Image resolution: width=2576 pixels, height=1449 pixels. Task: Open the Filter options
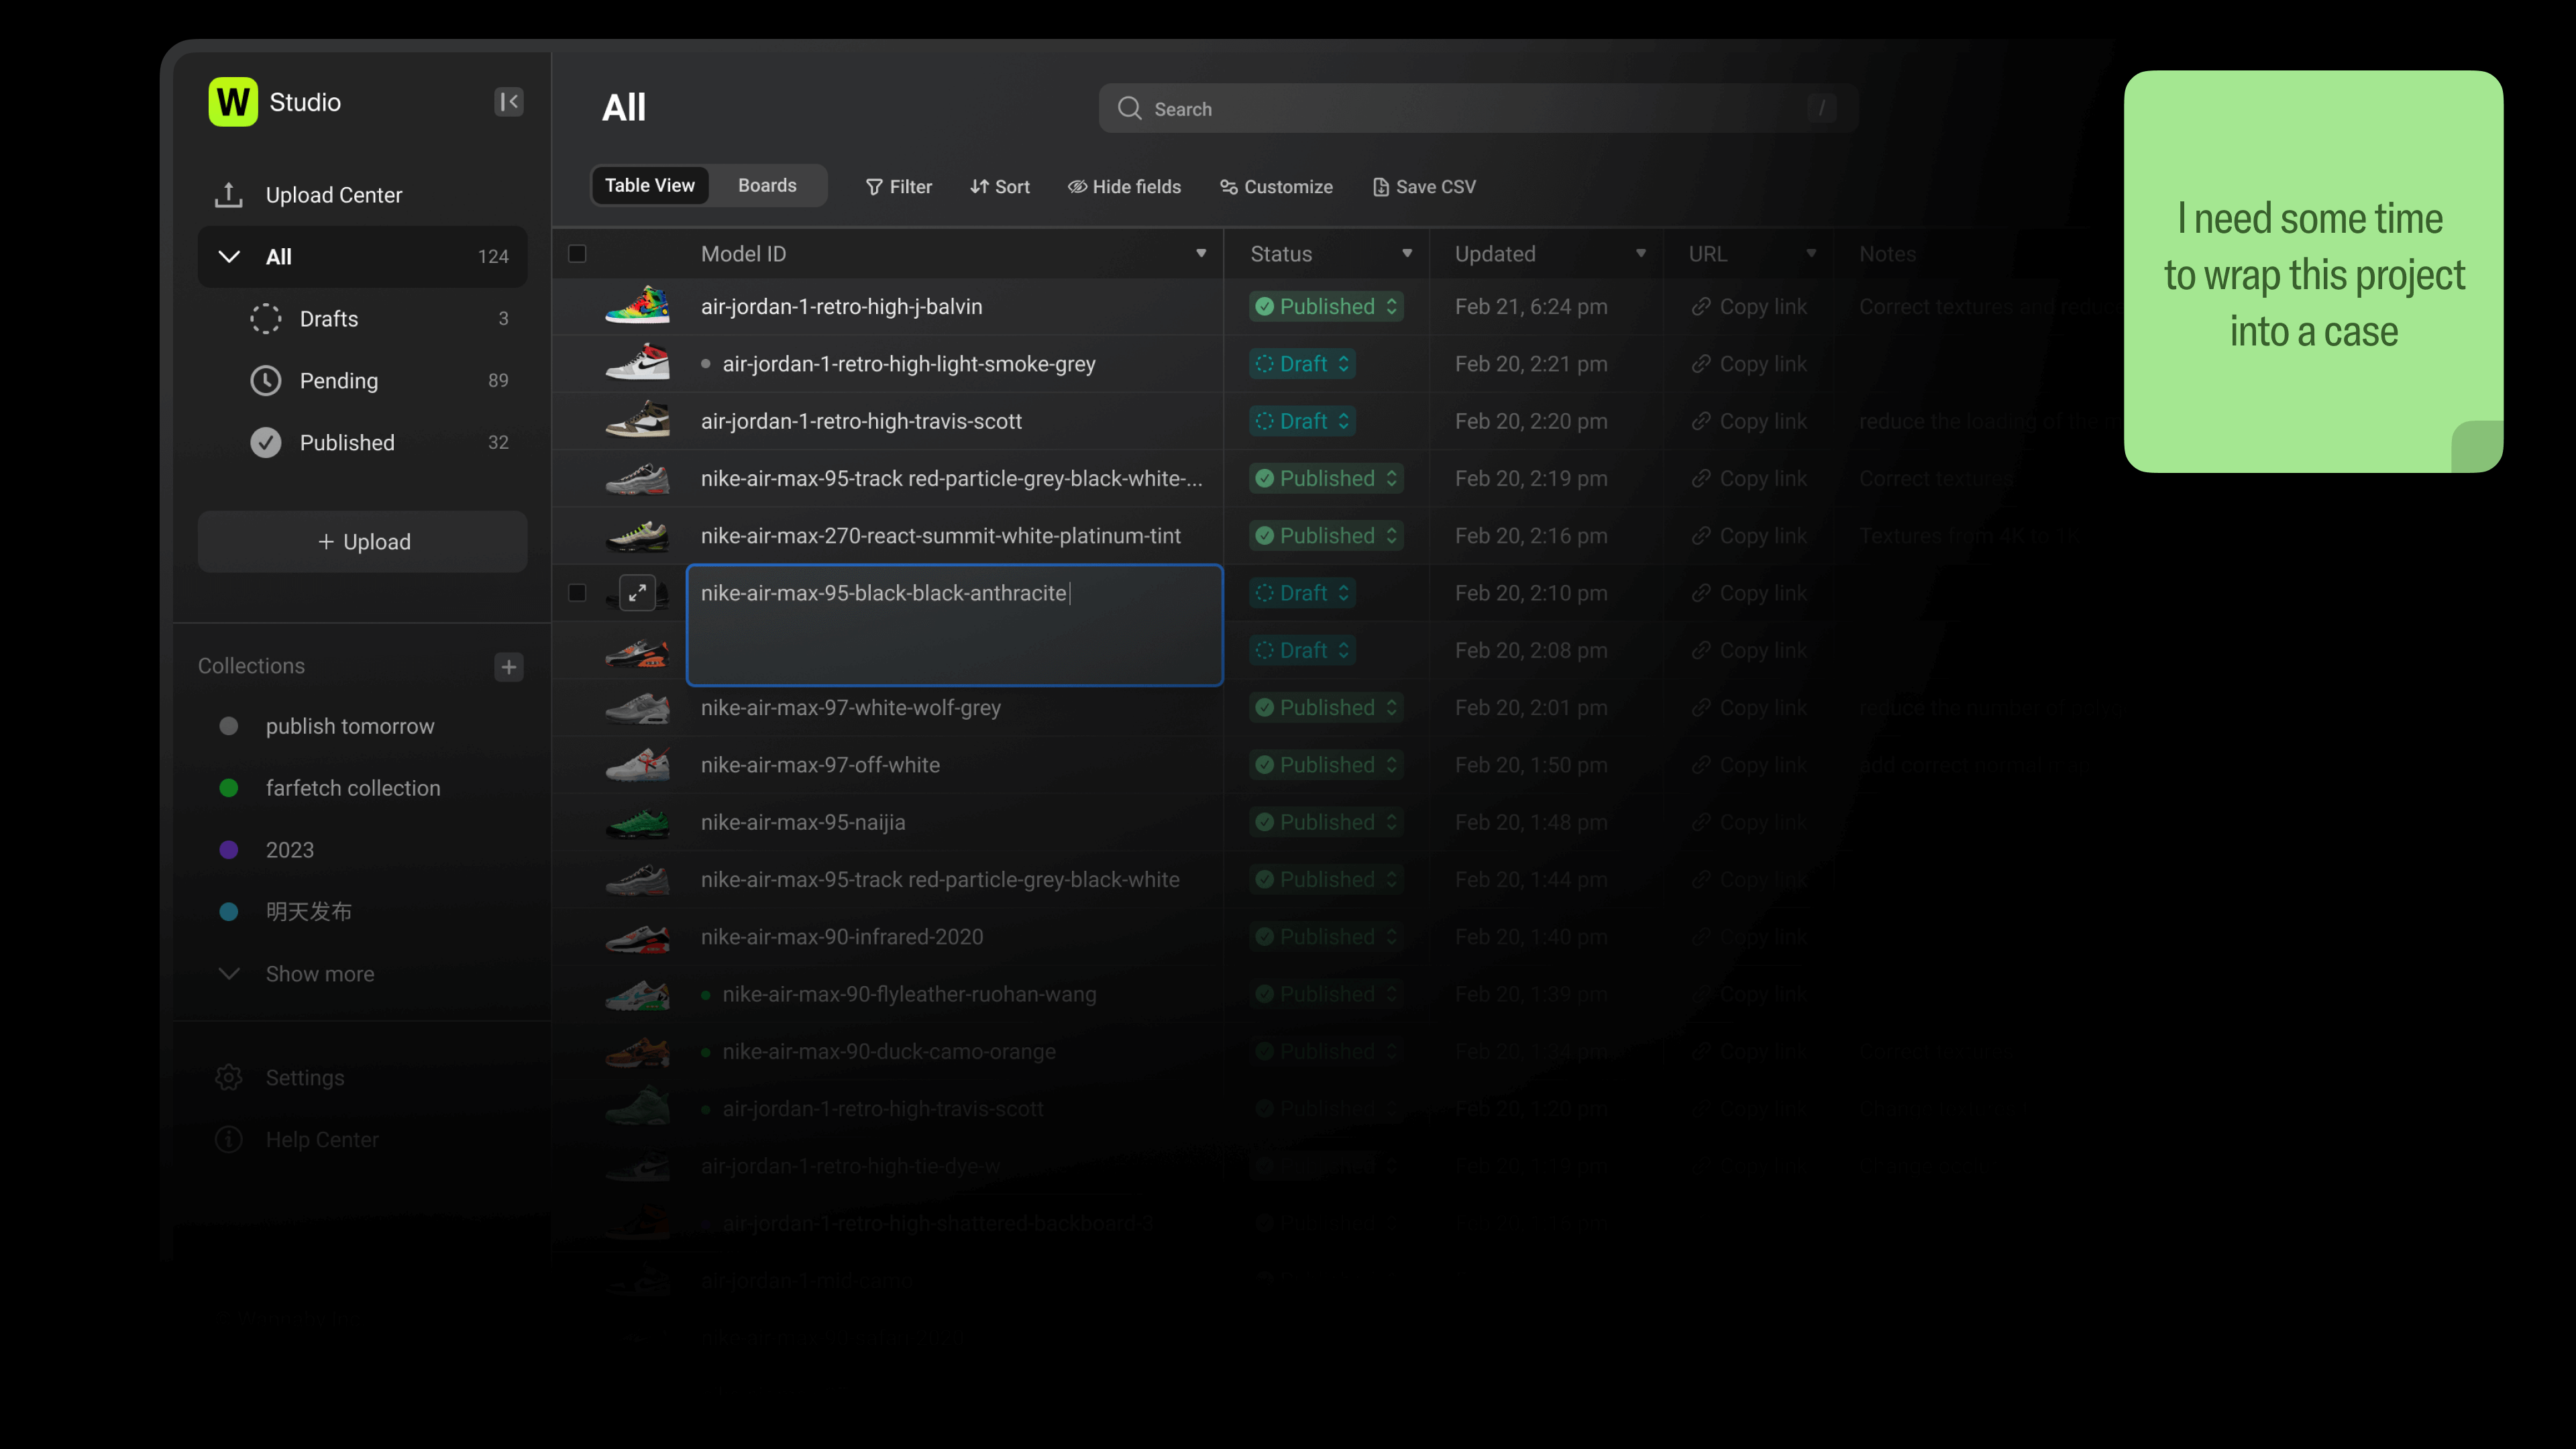pos(898,187)
